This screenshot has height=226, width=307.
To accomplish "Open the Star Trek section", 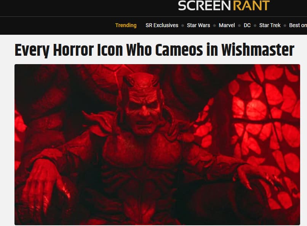I will [270, 25].
